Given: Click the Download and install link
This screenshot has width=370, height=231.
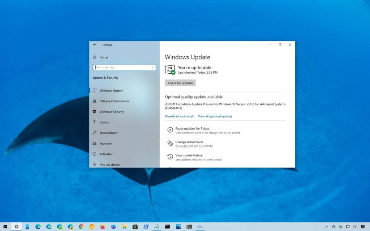Looking at the screenshot, I should pos(179,116).
